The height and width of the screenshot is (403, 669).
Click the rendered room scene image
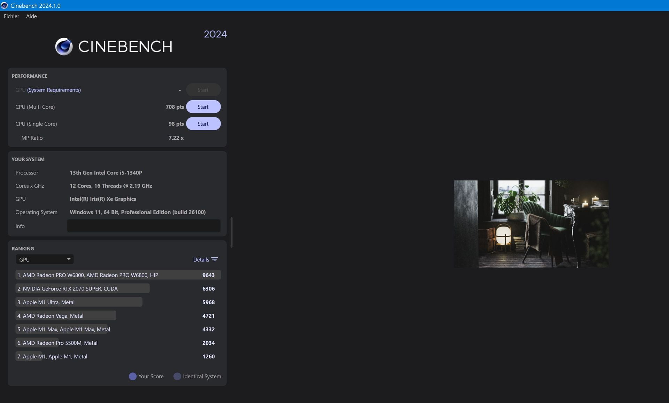pos(531,224)
